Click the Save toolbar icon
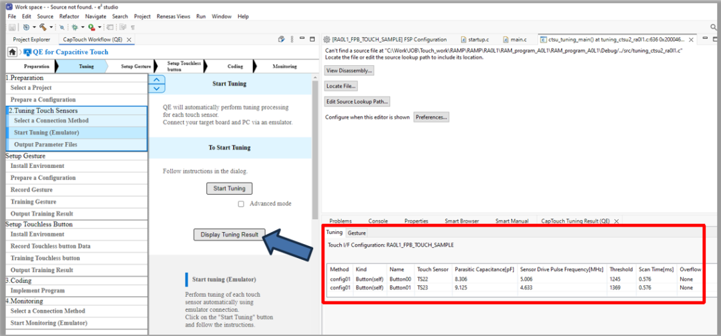The width and height of the screenshot is (721, 336). pos(12,27)
